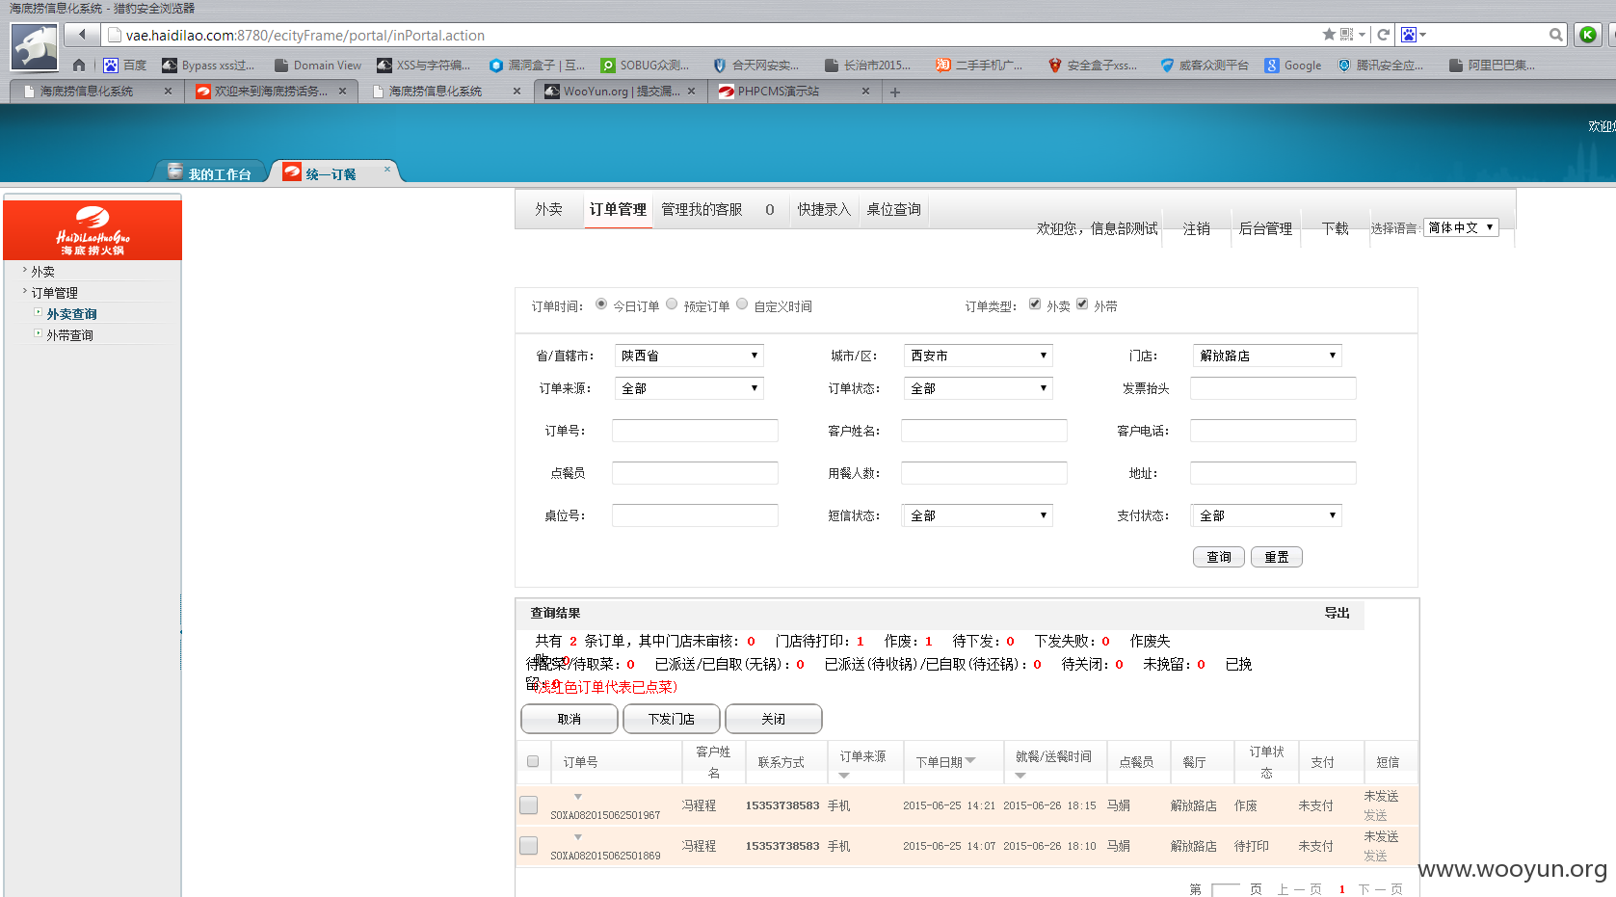The height and width of the screenshot is (897, 1616).
Task: Click the 取消 button above the table
Action: 570,719
